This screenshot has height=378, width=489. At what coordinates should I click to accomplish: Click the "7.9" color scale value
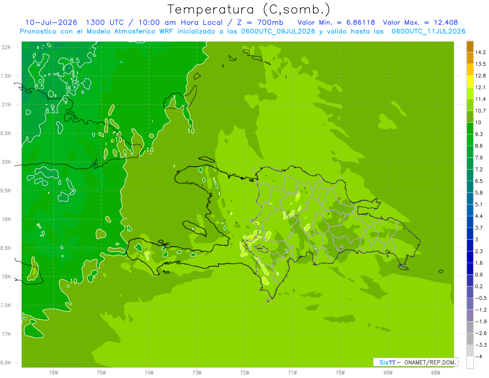pos(479,157)
